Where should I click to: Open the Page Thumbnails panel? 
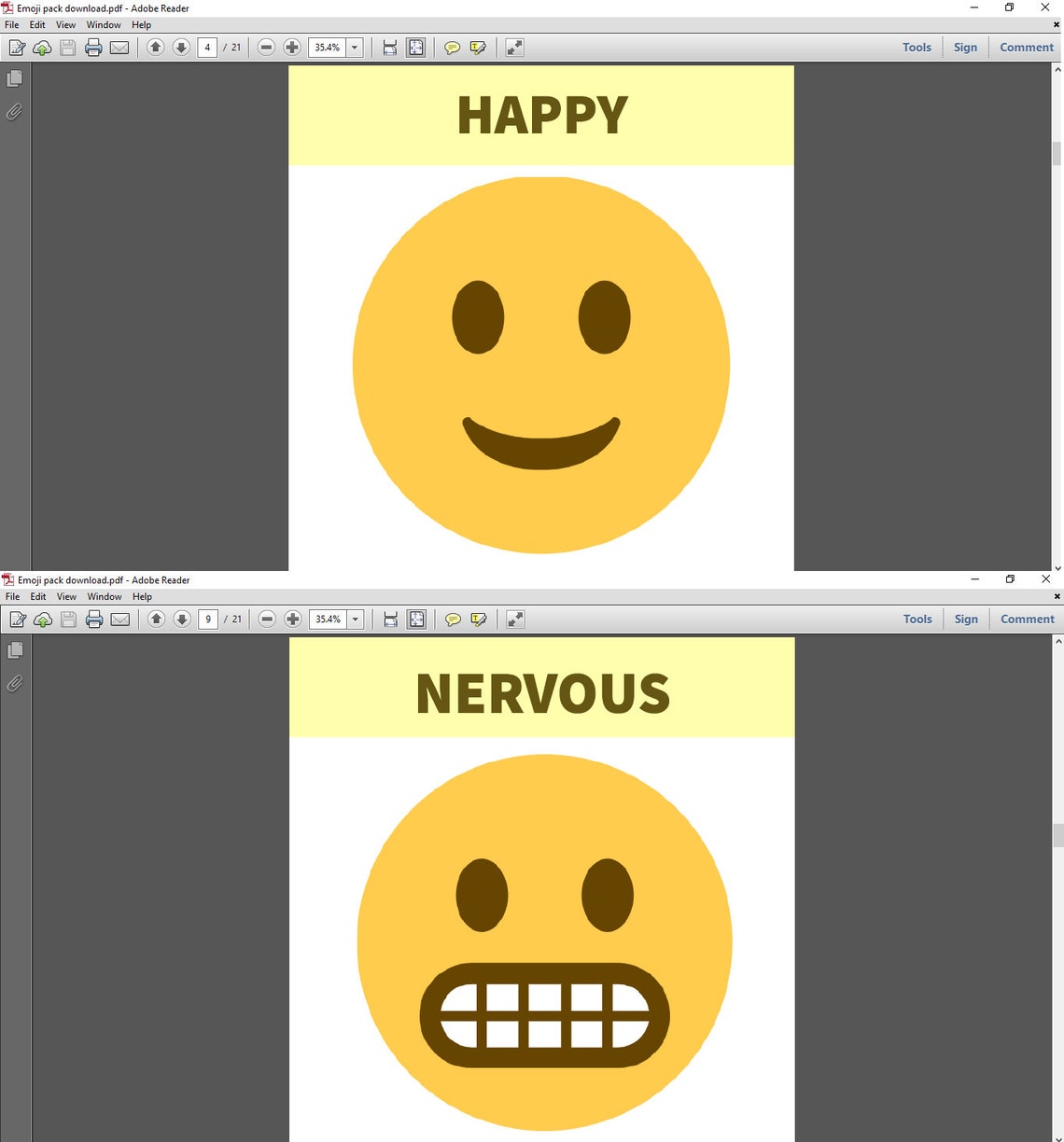(14, 78)
